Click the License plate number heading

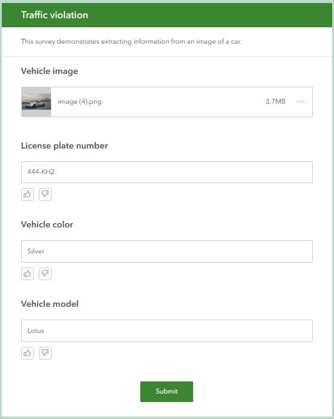tap(64, 146)
